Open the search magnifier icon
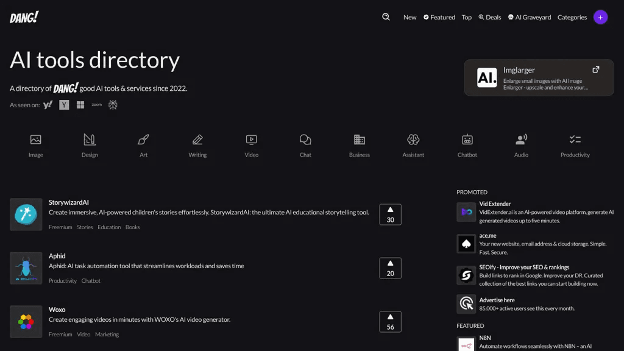Image resolution: width=624 pixels, height=351 pixels. pos(386,16)
